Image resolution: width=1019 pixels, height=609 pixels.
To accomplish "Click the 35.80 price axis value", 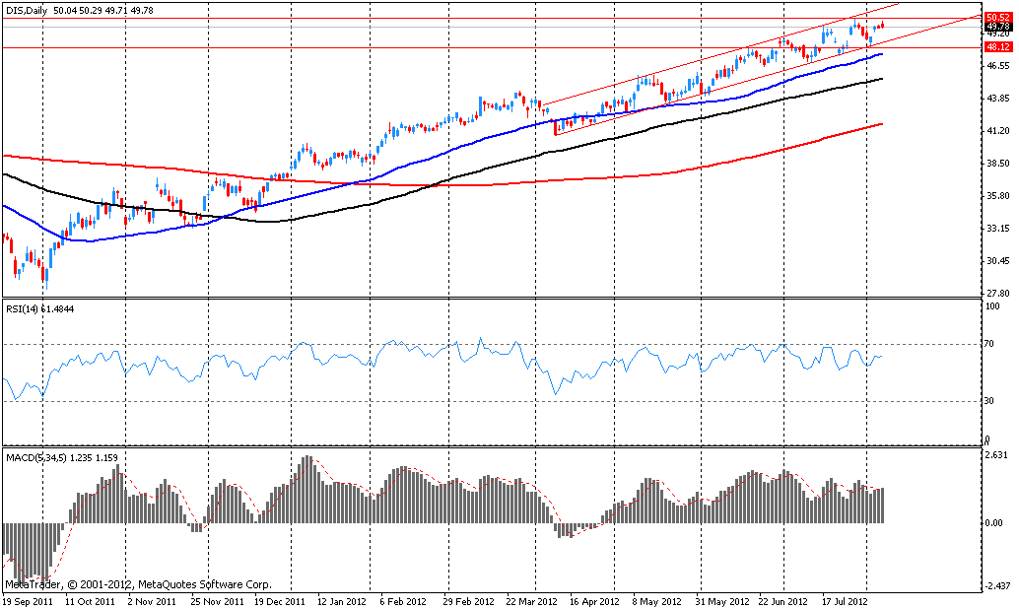I will [998, 196].
